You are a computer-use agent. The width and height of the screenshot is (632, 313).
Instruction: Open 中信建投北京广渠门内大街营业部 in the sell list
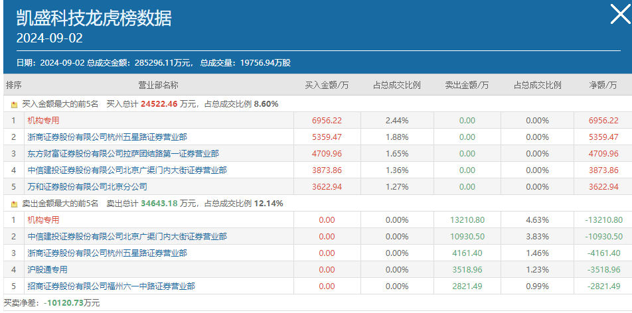coord(127,236)
